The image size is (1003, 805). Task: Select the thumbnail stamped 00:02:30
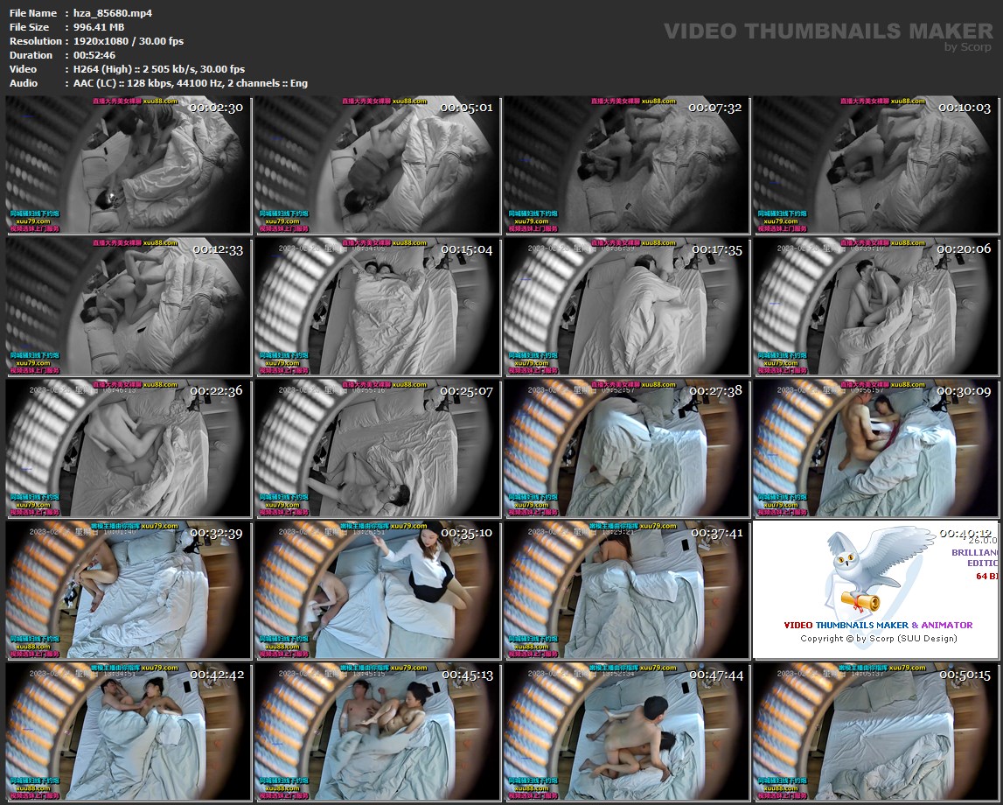[x=128, y=164]
